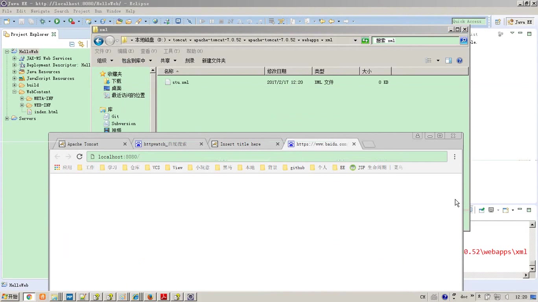Toggle the preview pane in Explorer

pyautogui.click(x=448, y=60)
